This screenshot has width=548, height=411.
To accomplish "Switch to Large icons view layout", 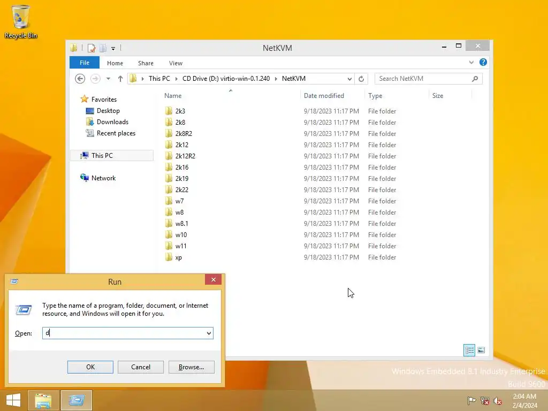I will 481,350.
